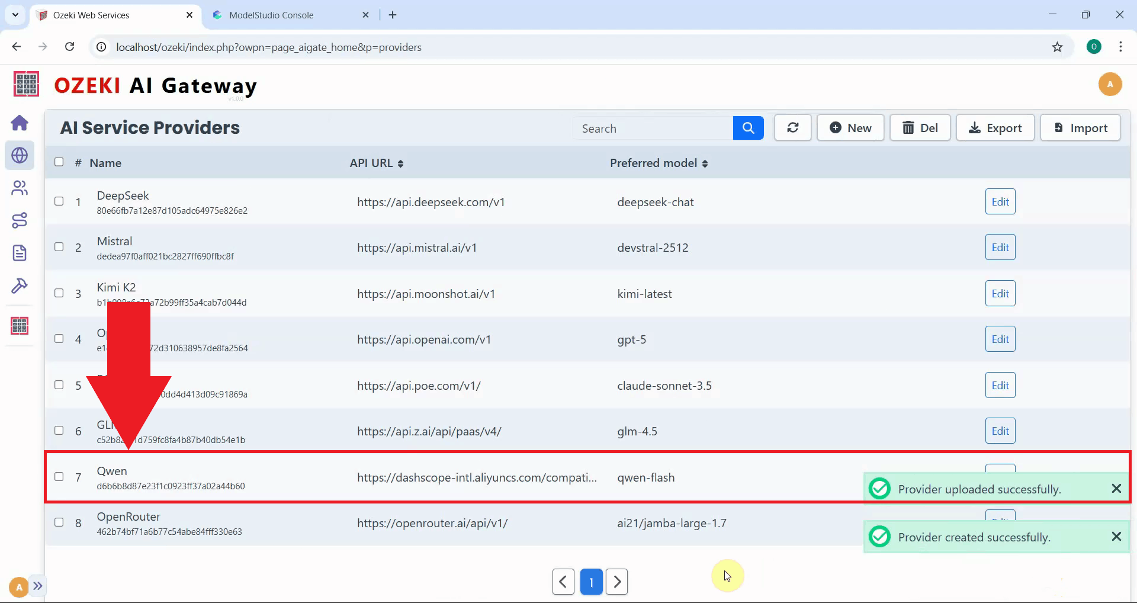Tick the checkbox for DeepSeek row

[59, 201]
